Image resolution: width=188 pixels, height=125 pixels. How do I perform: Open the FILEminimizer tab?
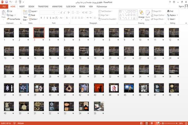click(102, 7)
